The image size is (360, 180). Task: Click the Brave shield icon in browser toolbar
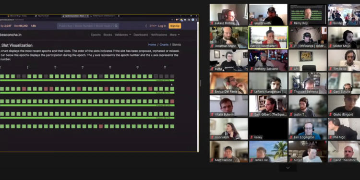pyautogui.click(x=177, y=20)
